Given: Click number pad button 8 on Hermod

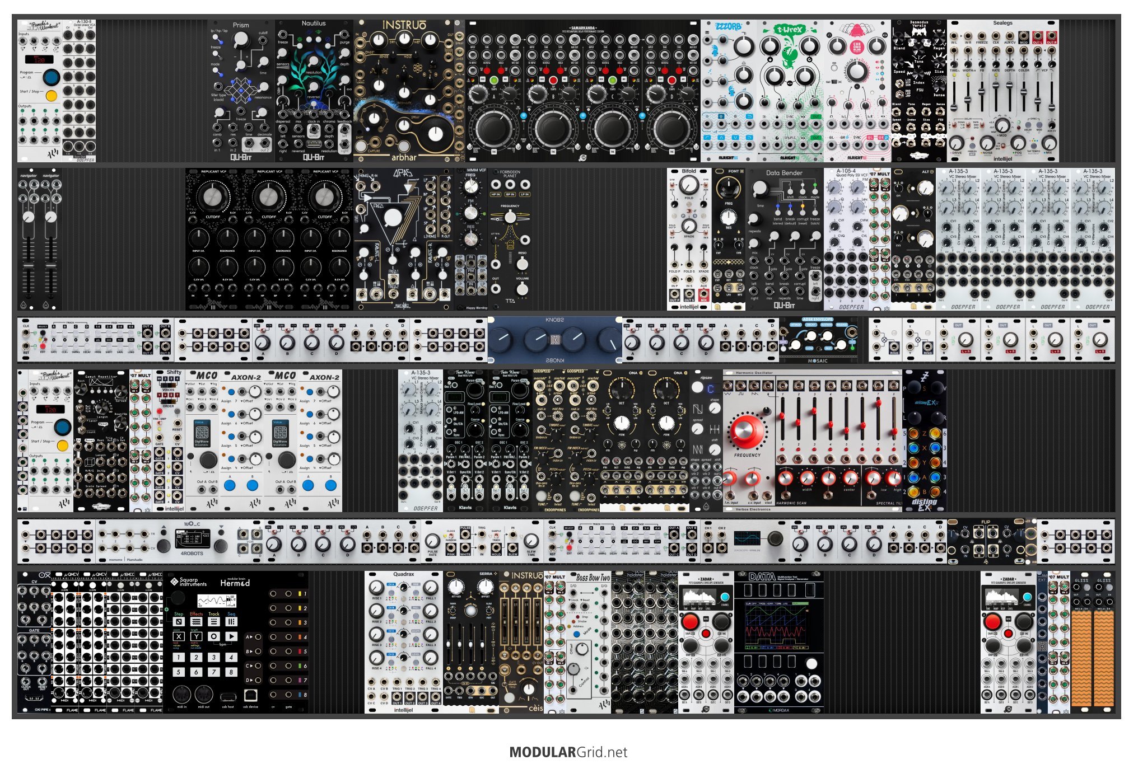Looking at the screenshot, I should pos(231,672).
